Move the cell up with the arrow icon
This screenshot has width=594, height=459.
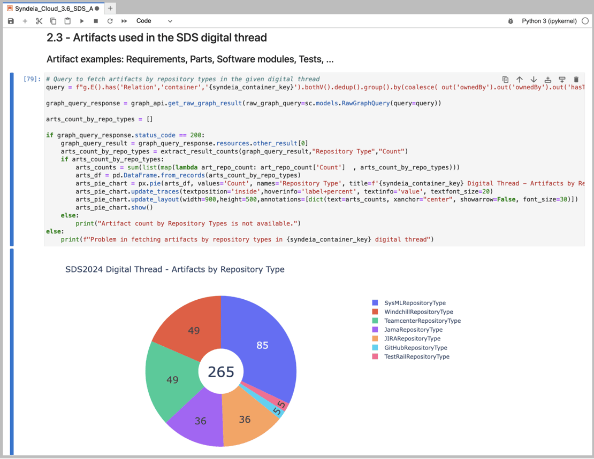coord(520,80)
